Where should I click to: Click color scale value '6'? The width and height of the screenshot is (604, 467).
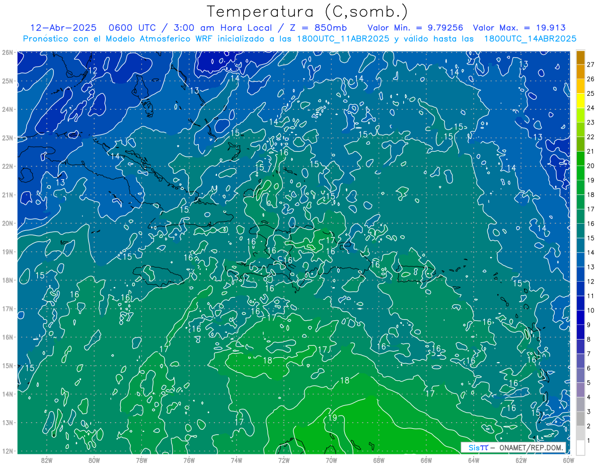(x=589, y=368)
